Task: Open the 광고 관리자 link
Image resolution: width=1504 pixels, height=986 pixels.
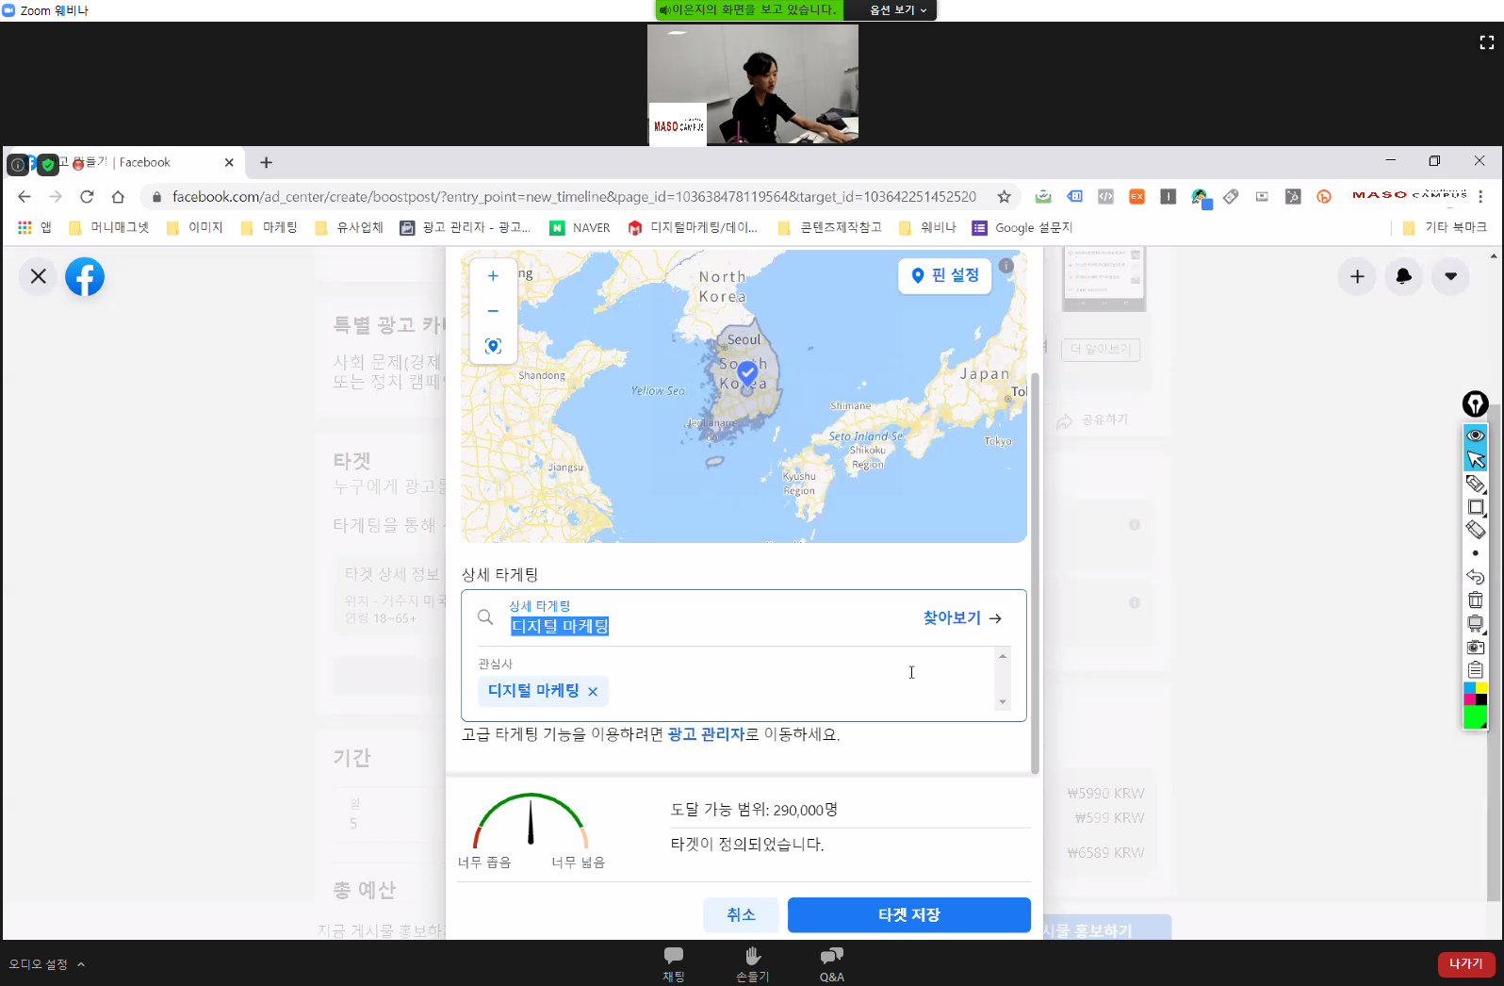Action: coord(706,734)
